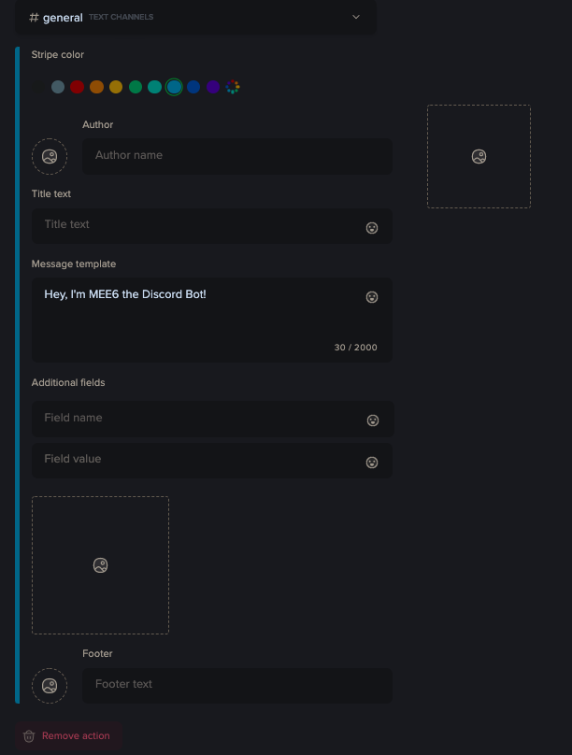Select the red stripe color
This screenshot has width=572, height=755.
click(x=77, y=86)
